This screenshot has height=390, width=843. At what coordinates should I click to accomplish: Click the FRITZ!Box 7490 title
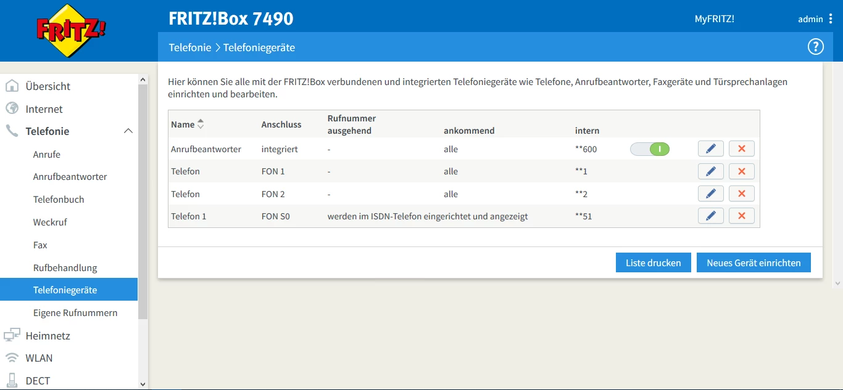231,18
